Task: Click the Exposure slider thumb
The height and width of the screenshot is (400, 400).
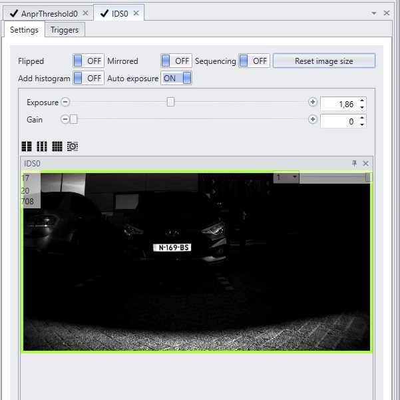Action: pyautogui.click(x=170, y=102)
